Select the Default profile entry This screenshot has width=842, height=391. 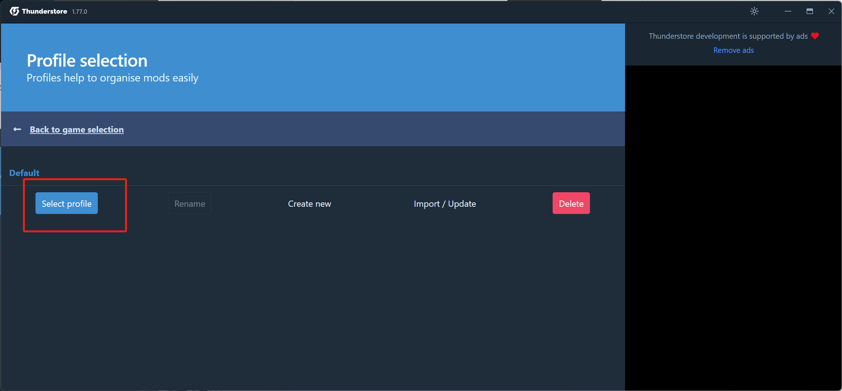(24, 173)
